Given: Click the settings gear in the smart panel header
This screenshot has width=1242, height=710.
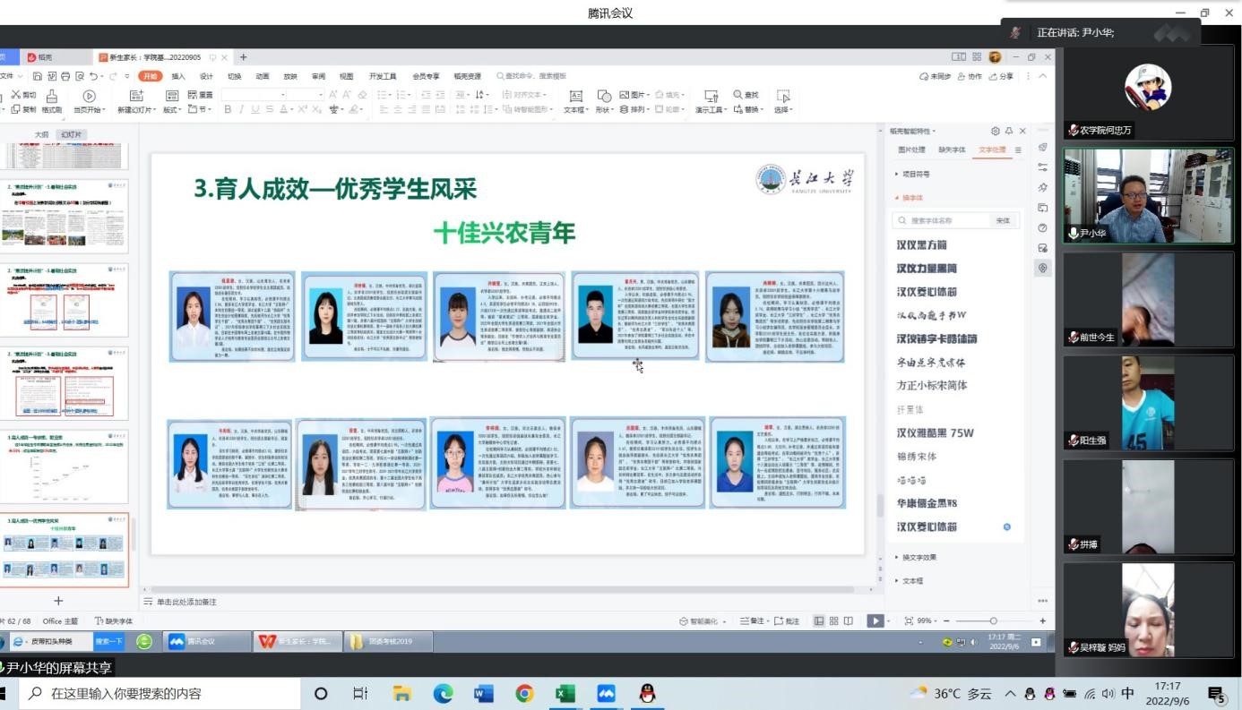Looking at the screenshot, I should click(x=995, y=131).
